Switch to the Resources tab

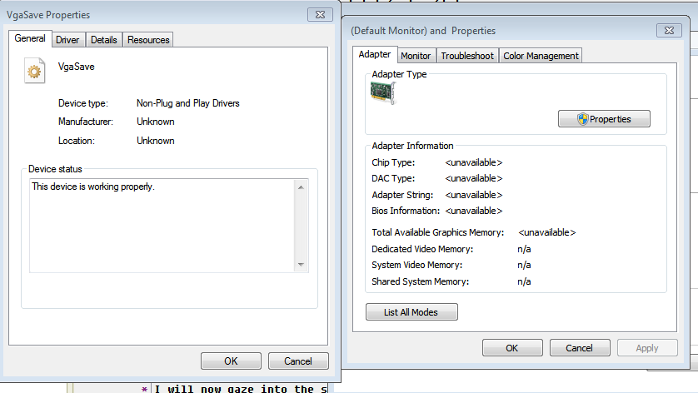[148, 40]
